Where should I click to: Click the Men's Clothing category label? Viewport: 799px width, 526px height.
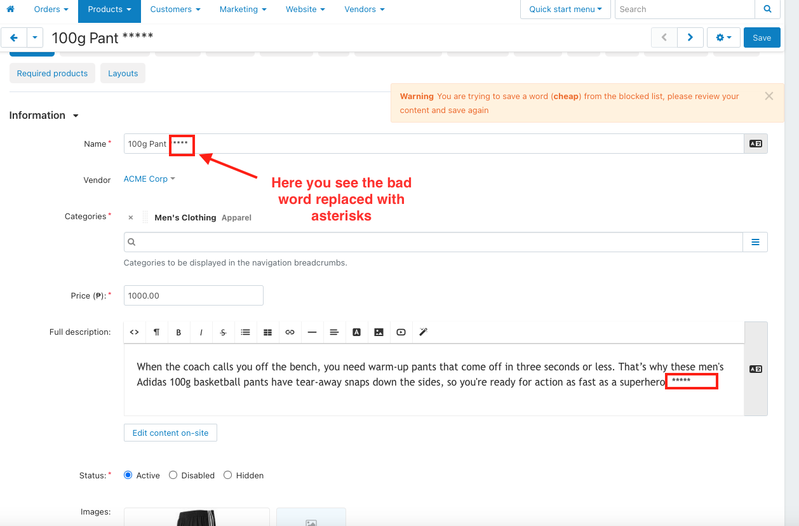click(x=185, y=217)
